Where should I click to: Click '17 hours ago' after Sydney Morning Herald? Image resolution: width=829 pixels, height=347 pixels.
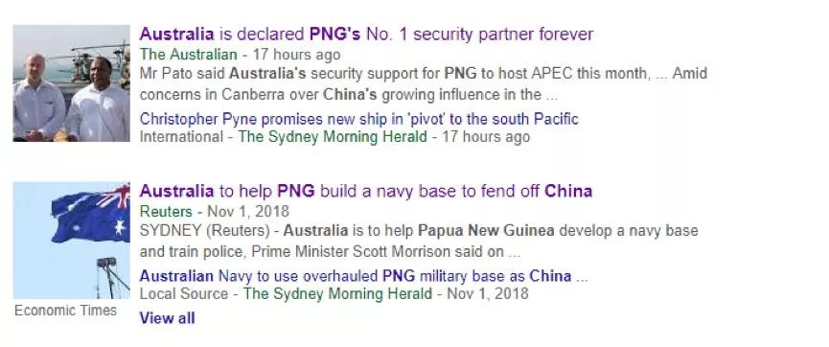point(486,137)
